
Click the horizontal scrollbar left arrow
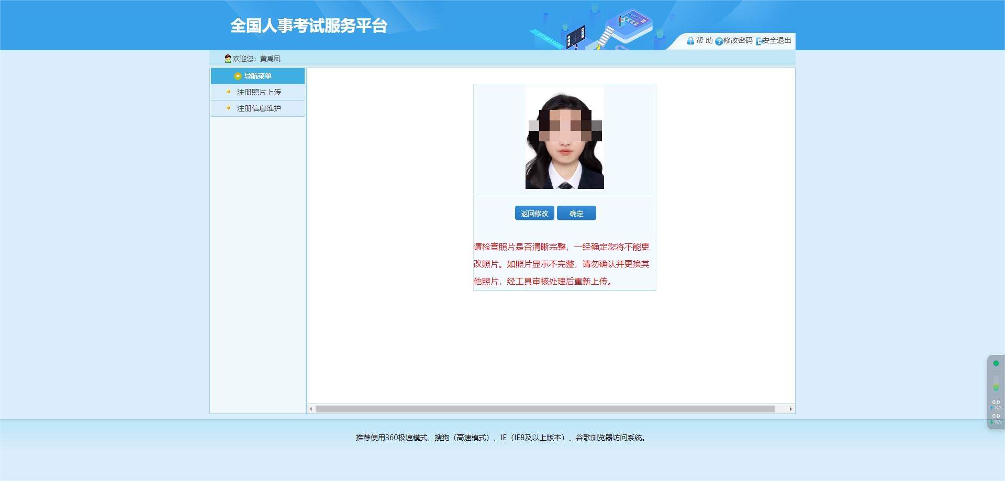point(311,409)
